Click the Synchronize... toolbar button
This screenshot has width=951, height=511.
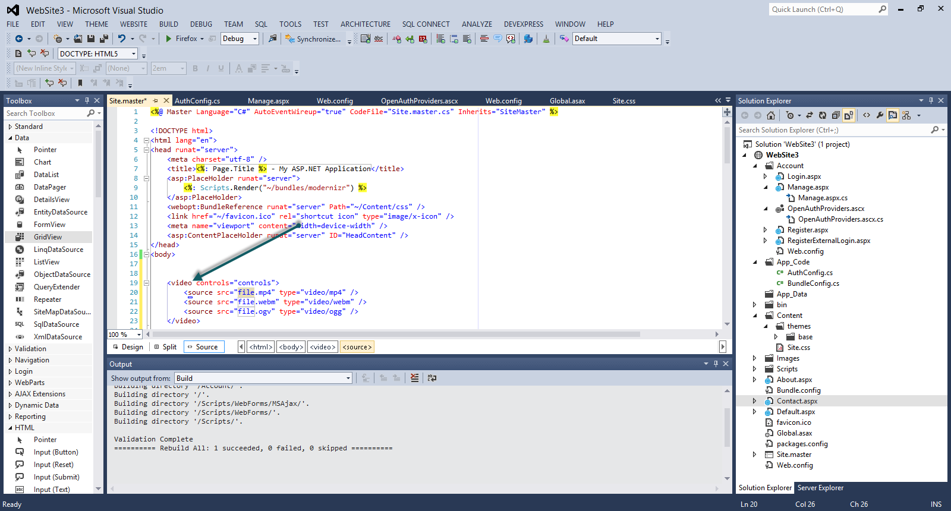click(313, 39)
